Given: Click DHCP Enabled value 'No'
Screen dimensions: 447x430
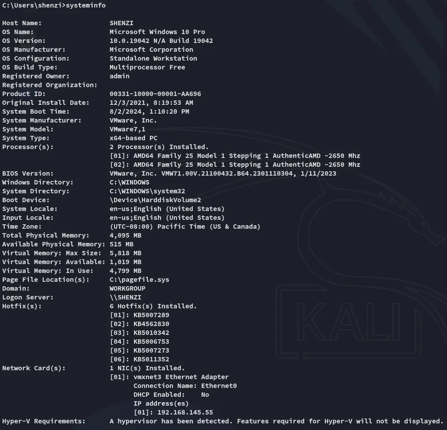Looking at the screenshot, I should tap(205, 394).
